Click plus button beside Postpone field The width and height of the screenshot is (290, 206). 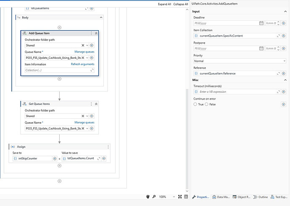pos(284,48)
